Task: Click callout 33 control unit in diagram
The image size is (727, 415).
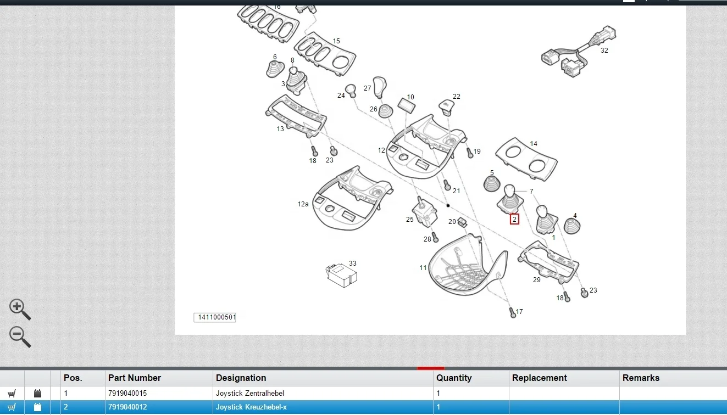Action: [341, 273]
